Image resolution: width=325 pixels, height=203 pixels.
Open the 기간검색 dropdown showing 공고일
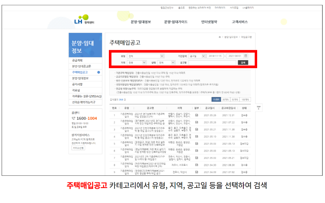coord(197,56)
